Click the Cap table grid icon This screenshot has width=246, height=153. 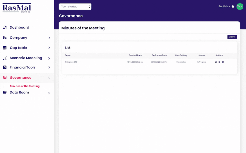(x=5, y=48)
